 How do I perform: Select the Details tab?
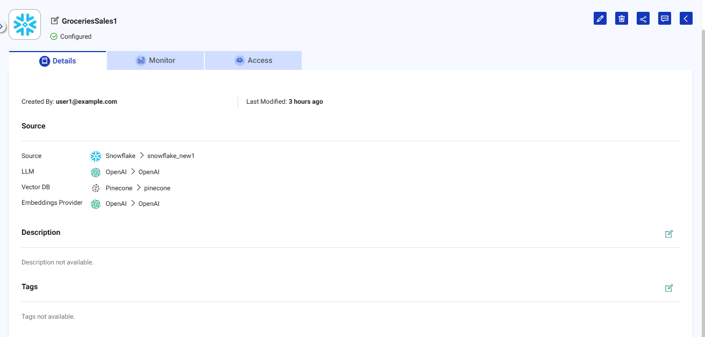[58, 61]
